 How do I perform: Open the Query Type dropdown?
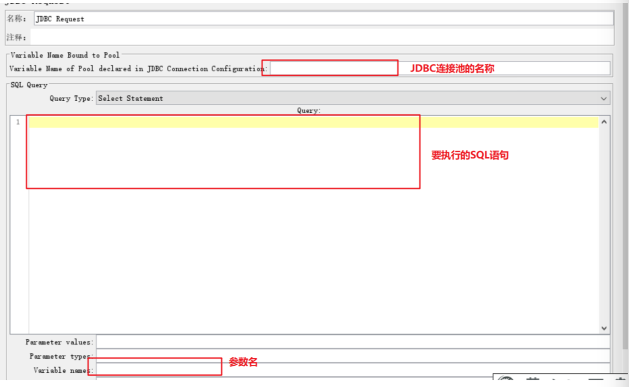click(x=353, y=98)
